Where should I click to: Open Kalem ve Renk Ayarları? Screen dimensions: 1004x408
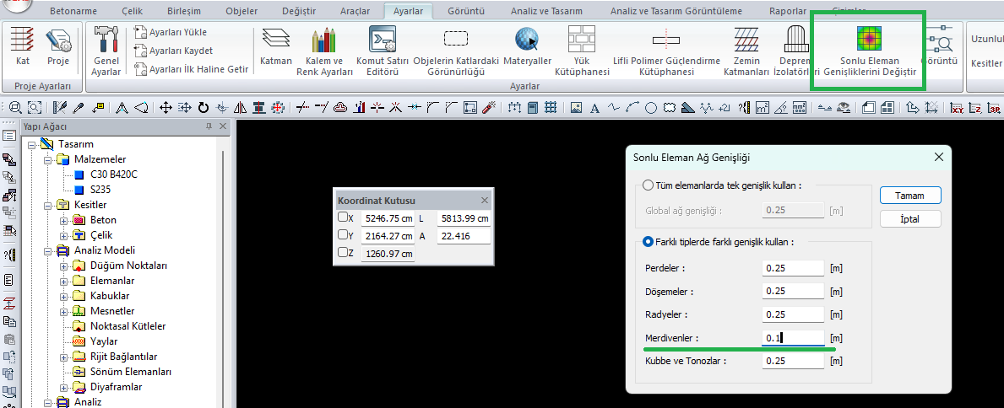pyautogui.click(x=324, y=51)
